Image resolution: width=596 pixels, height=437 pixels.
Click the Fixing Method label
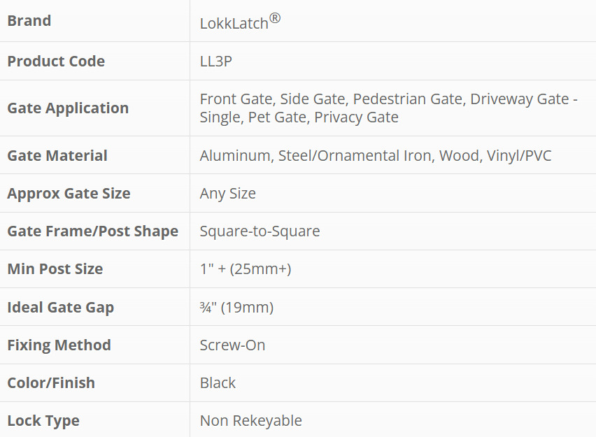coord(59,345)
